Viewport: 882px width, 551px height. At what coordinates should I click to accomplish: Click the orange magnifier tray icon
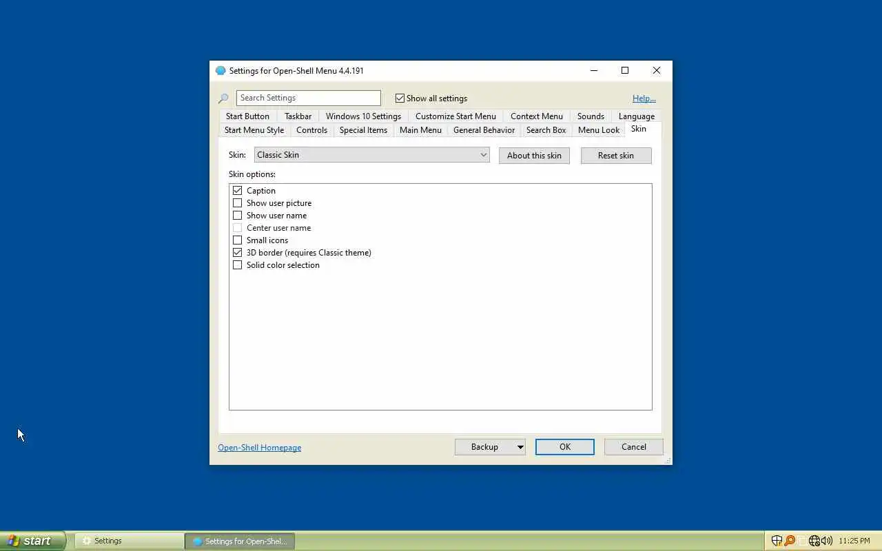790,541
